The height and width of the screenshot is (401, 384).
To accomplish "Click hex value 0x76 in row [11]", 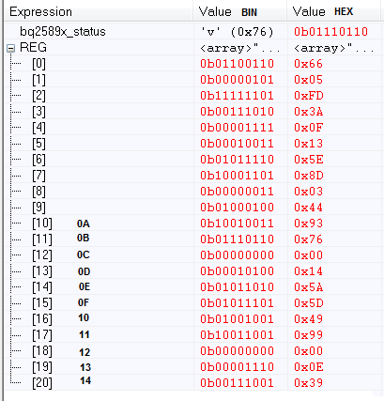I will click(308, 239).
